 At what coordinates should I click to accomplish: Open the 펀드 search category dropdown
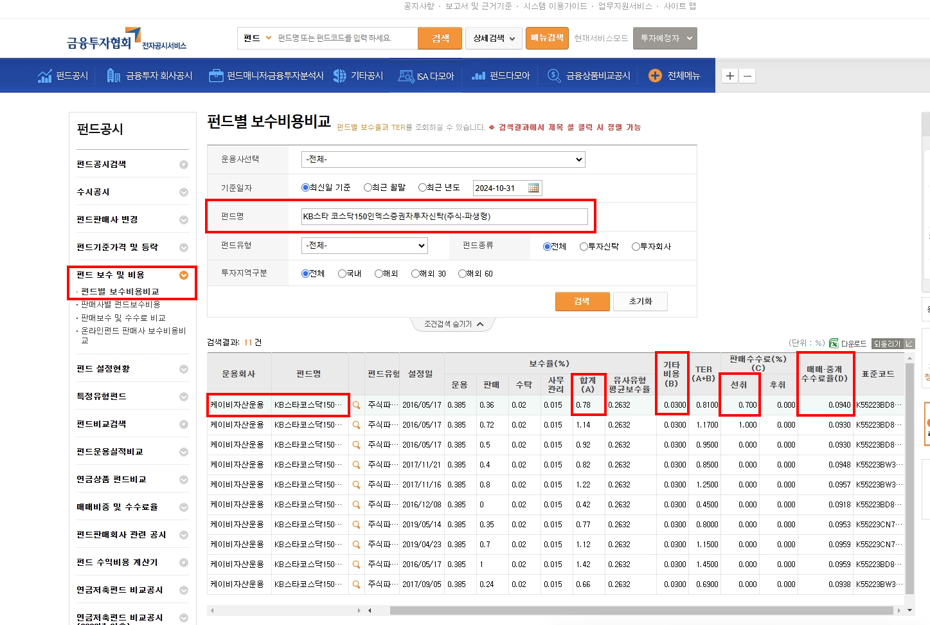257,38
